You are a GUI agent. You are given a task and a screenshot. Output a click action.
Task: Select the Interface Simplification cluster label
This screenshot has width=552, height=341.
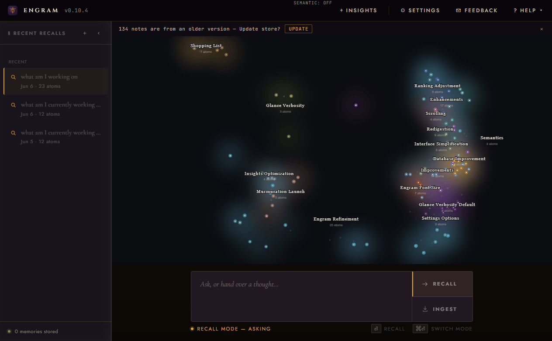pos(441,144)
